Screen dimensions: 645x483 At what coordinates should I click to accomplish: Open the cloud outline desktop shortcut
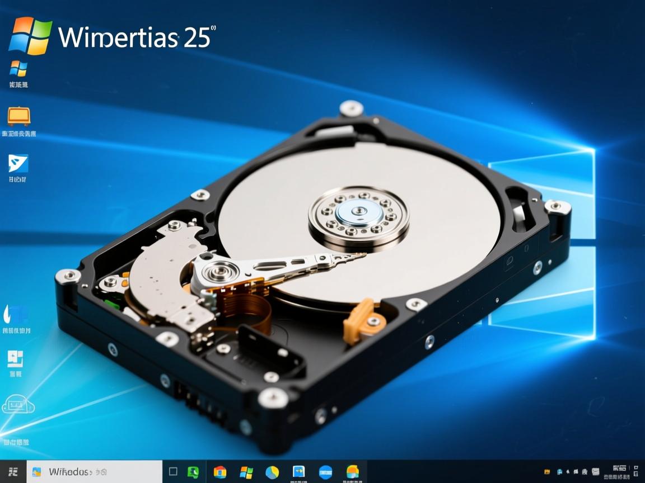(18, 405)
